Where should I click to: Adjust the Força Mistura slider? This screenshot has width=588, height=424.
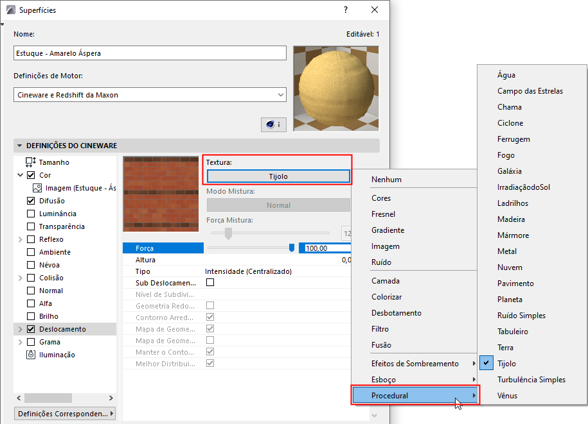pos(228,233)
